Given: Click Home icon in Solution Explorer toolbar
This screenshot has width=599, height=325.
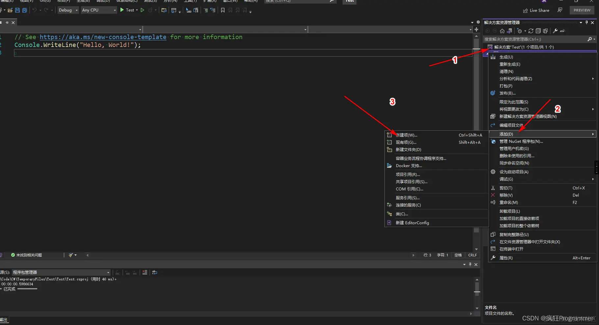Looking at the screenshot, I should tap(502, 31).
